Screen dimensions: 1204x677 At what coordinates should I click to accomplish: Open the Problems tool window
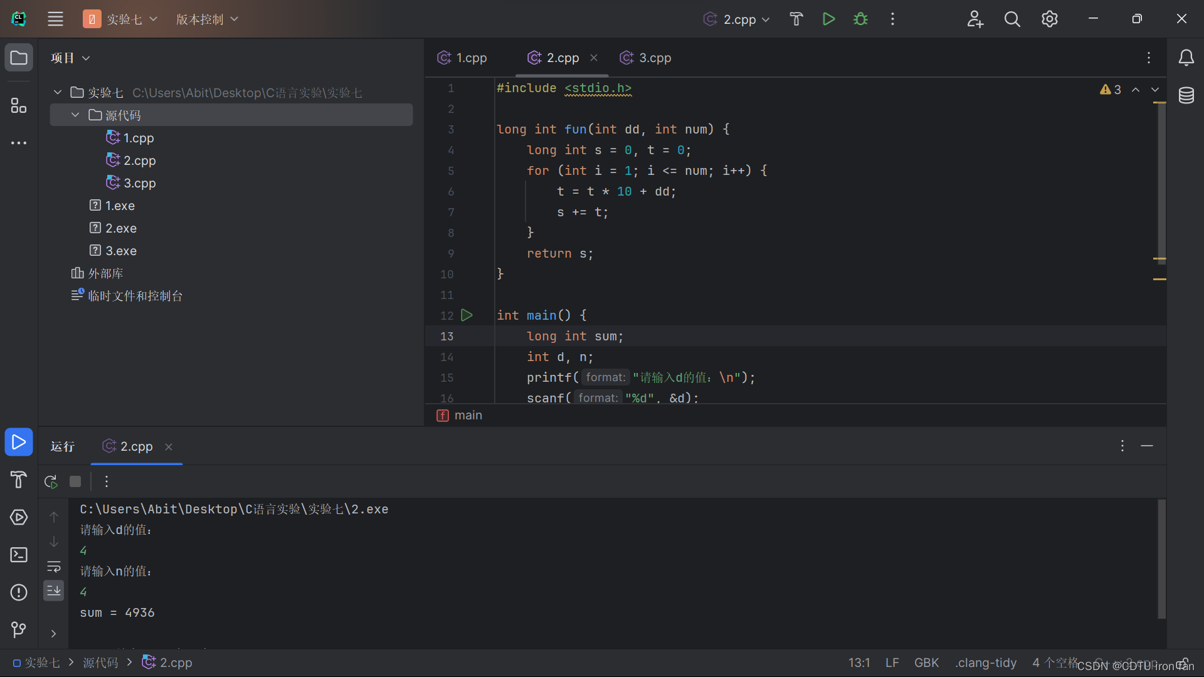(19, 592)
